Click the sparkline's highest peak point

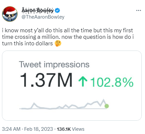tap(103, 99)
